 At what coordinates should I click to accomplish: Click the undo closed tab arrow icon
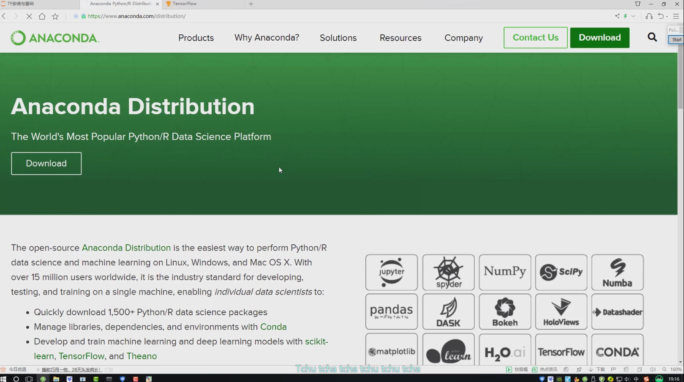661,16
